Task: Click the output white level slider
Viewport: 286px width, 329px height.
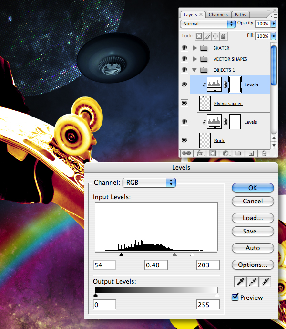Action: pos(217,295)
